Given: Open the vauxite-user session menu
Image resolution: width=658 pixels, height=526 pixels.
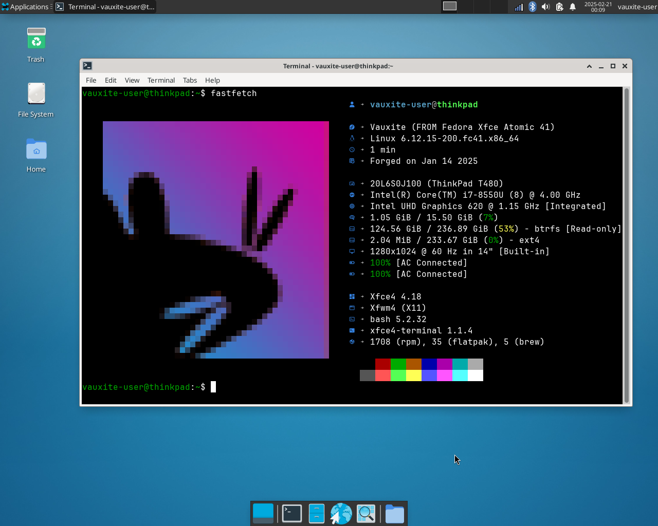Looking at the screenshot, I should 637,7.
